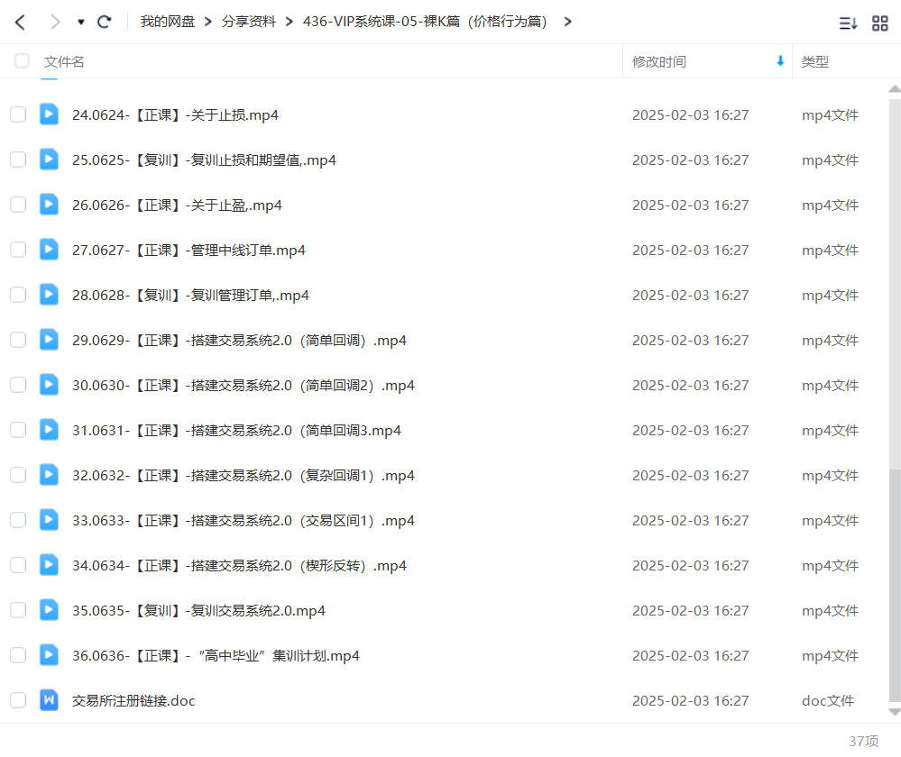Click the scrollbar down arrow
The image size is (901, 757).
pyautogui.click(x=895, y=712)
